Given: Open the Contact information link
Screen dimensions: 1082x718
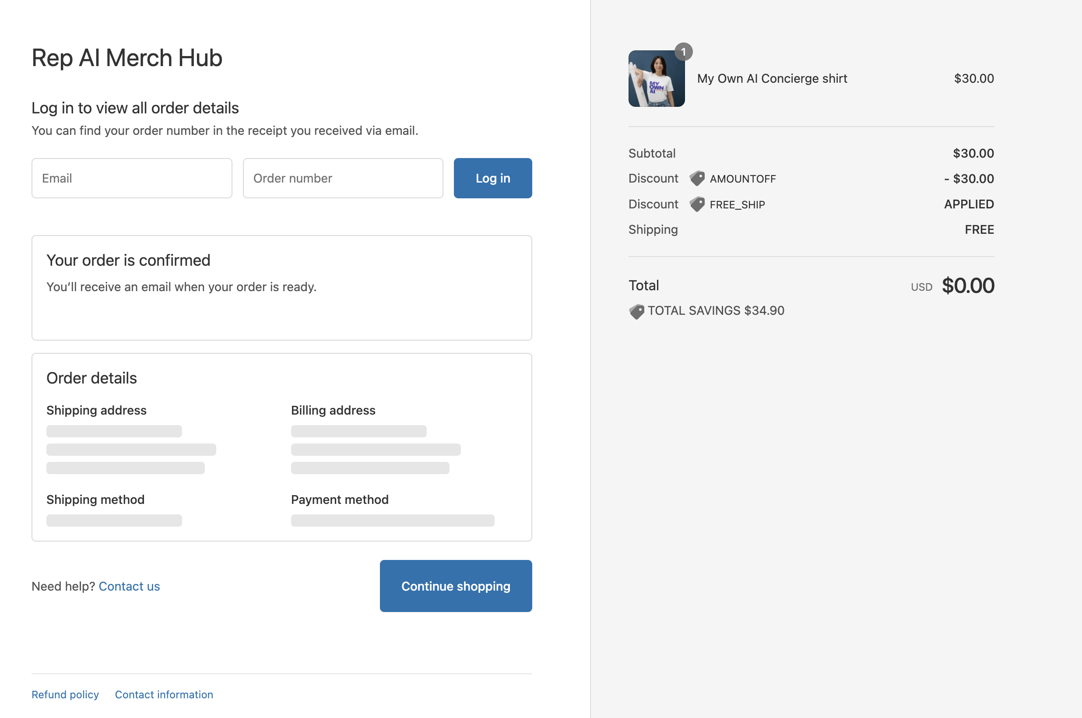Looking at the screenshot, I should click(164, 694).
